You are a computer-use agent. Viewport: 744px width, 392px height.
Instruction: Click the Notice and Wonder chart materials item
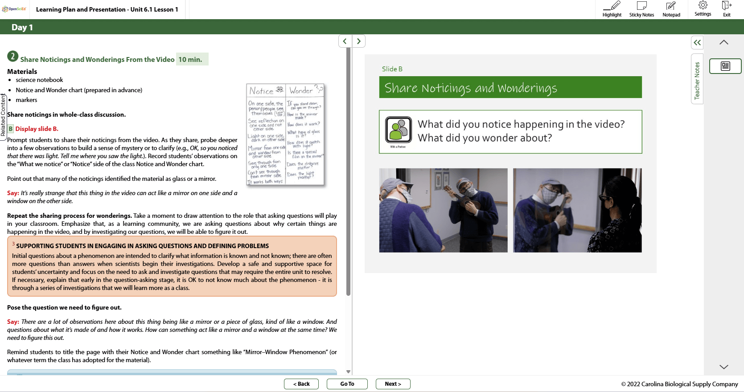[79, 90]
